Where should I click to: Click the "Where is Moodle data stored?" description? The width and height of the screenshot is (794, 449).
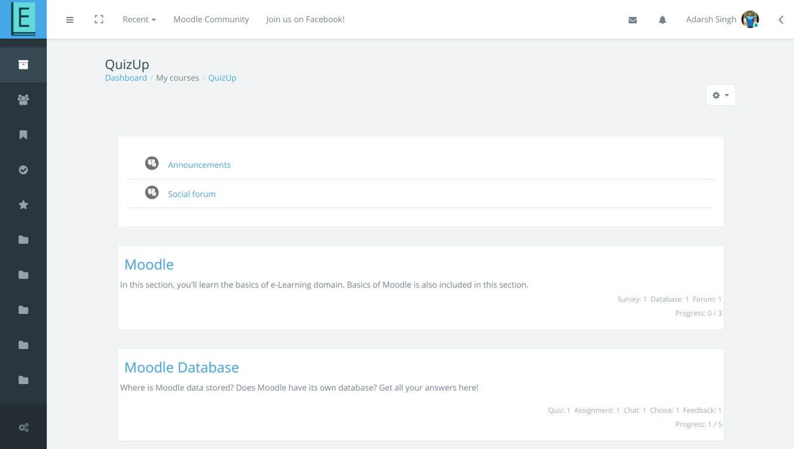(x=299, y=388)
